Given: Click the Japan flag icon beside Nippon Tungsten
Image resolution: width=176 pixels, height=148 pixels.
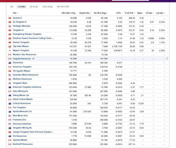Looking at the screenshot, I should (10, 51).
